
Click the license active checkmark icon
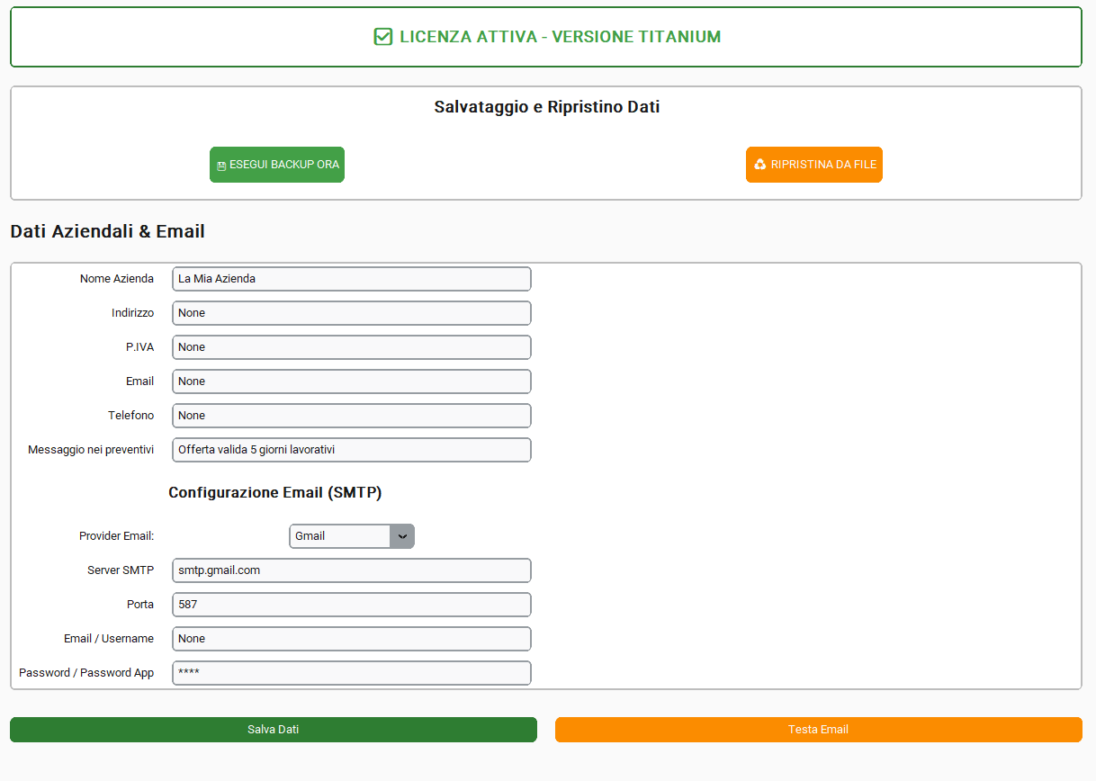coord(382,37)
